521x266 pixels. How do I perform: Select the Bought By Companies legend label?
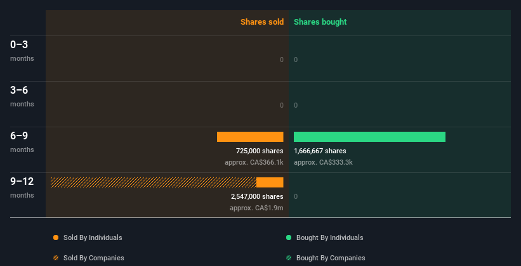331,258
